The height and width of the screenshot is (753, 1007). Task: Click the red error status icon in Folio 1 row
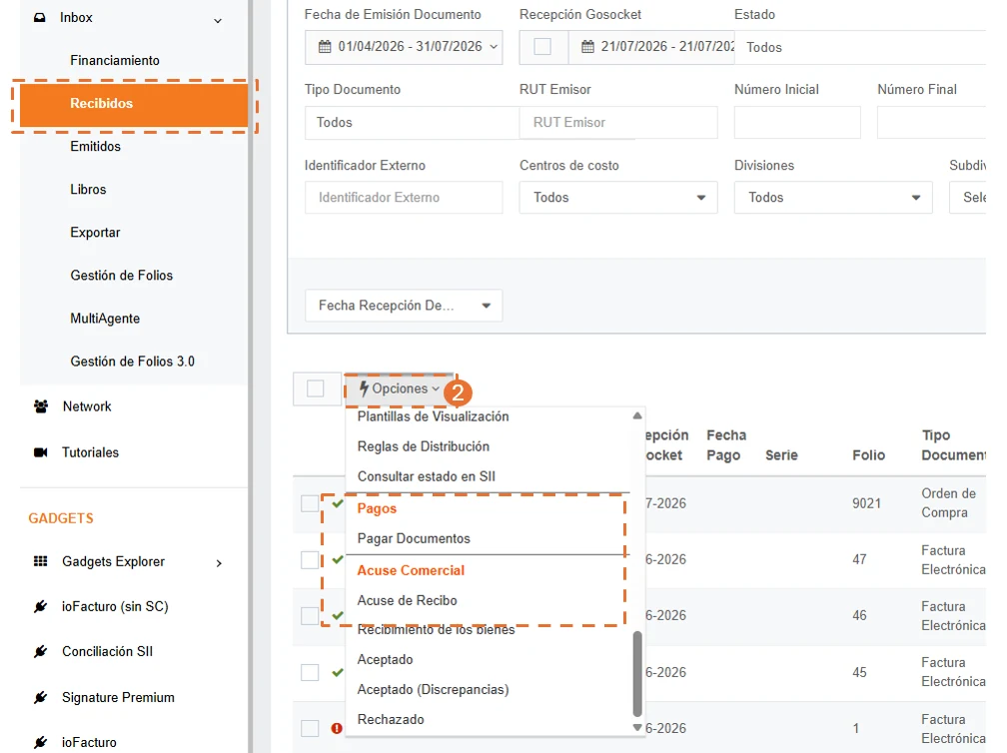337,728
